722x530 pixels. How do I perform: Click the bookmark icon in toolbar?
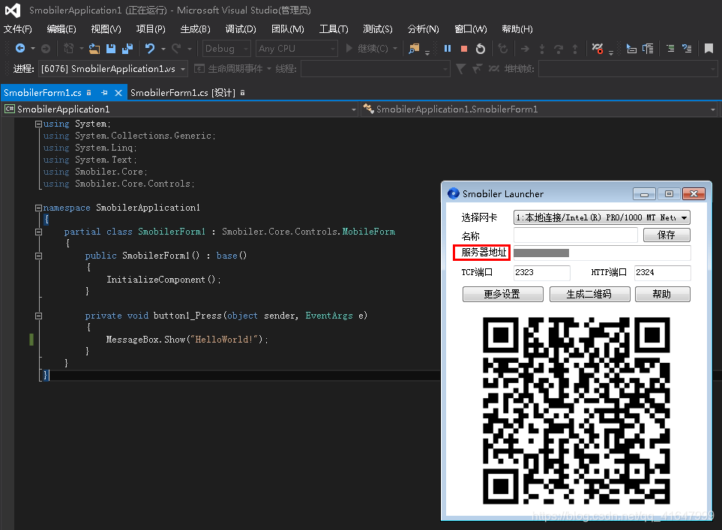[x=709, y=49]
